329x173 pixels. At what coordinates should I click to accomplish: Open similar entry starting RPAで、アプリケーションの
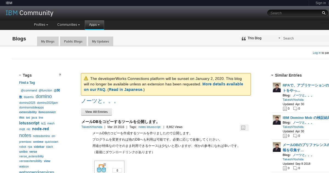click(x=306, y=88)
